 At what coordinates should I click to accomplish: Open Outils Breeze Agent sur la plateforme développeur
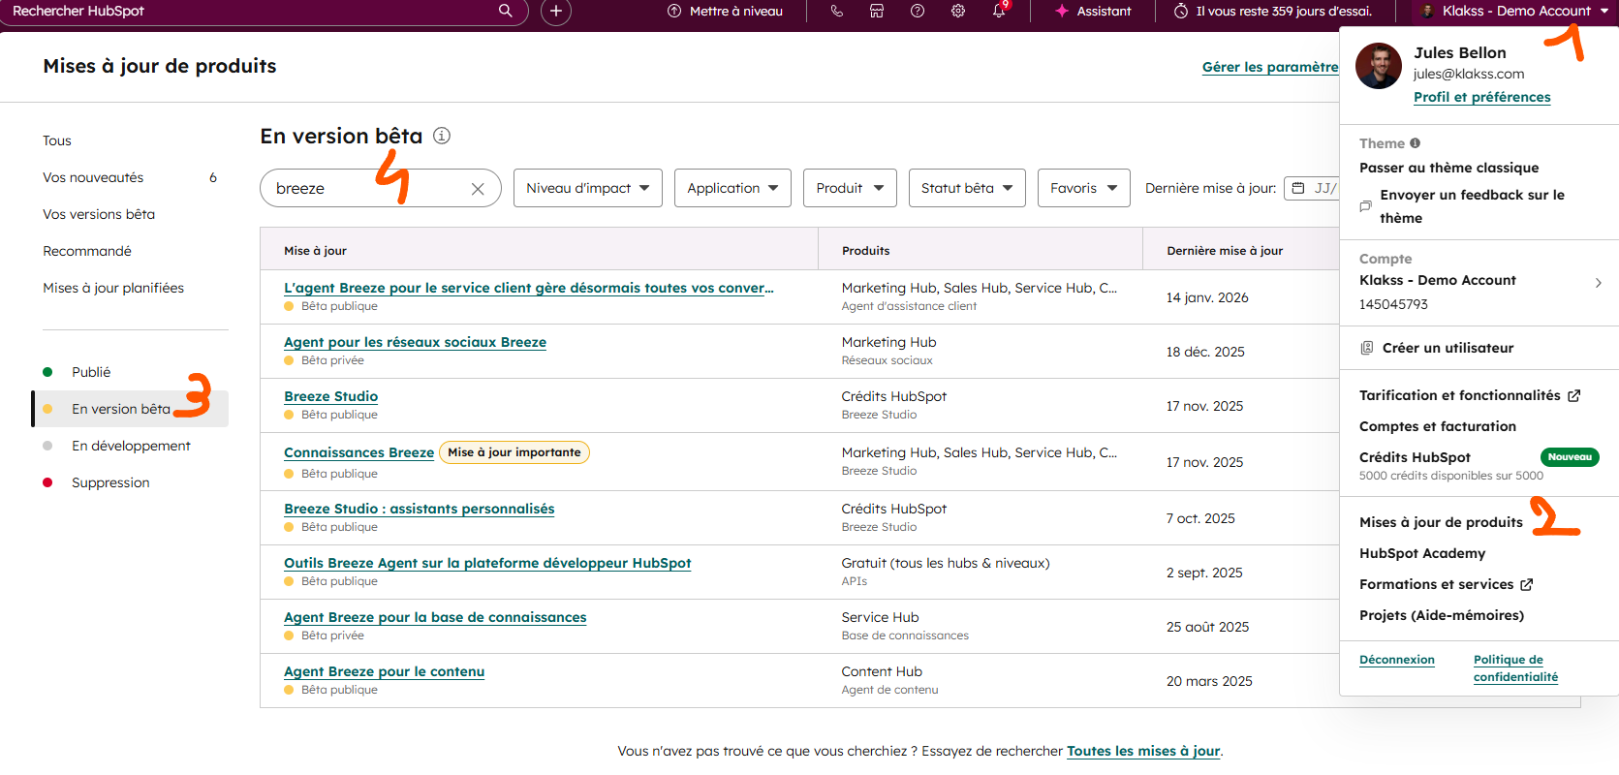pos(487,563)
